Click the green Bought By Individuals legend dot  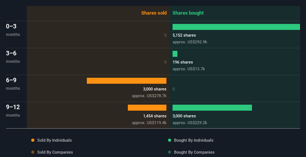tap(170, 140)
